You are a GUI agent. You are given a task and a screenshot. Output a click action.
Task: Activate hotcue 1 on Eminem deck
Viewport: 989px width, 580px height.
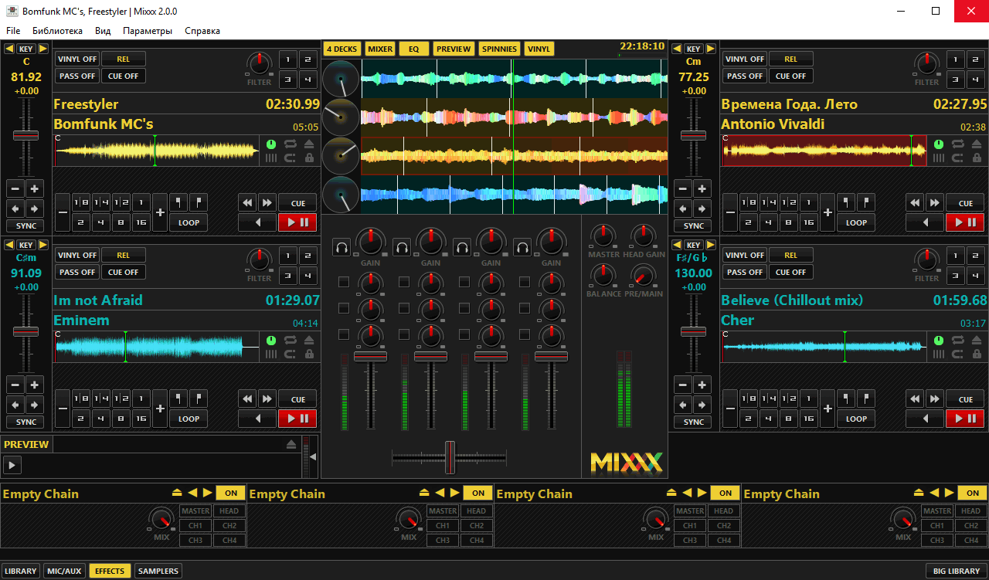(288, 255)
